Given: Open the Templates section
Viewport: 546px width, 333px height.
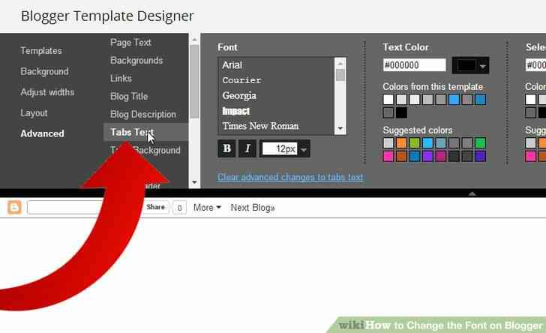Looking at the screenshot, I should tap(41, 51).
